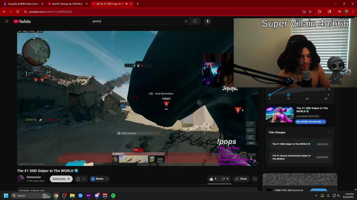Show hidden system tray icons
357x200 pixels.
(316, 196)
